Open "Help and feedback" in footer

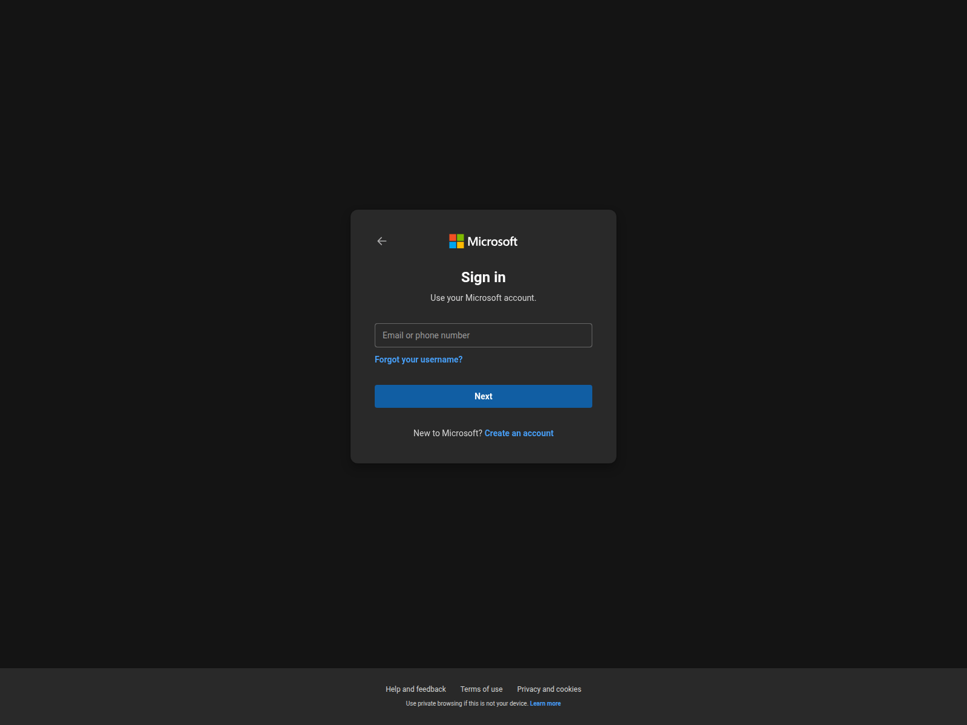click(415, 689)
